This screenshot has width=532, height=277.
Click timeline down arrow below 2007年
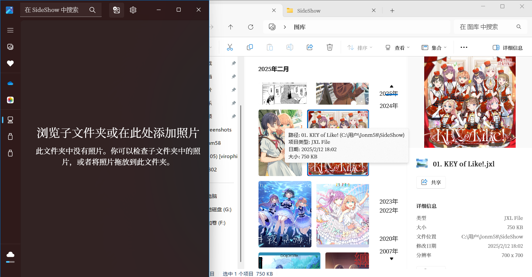(x=392, y=259)
